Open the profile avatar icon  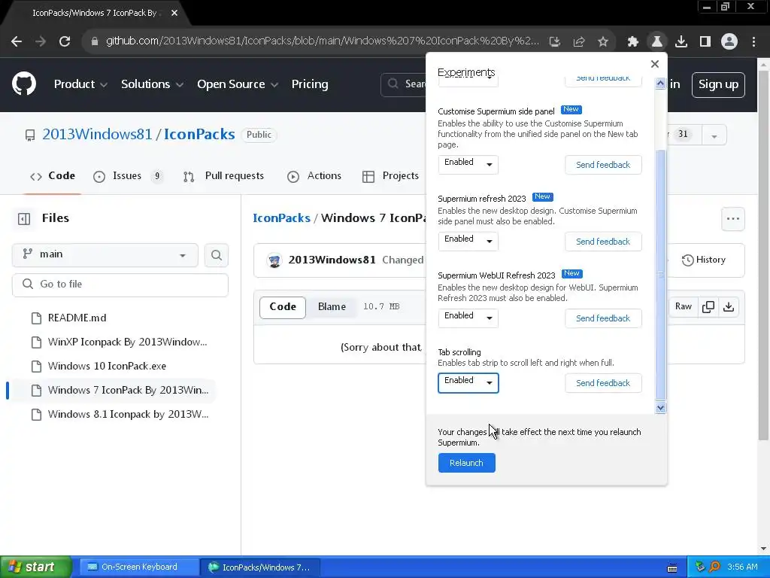coord(729,42)
